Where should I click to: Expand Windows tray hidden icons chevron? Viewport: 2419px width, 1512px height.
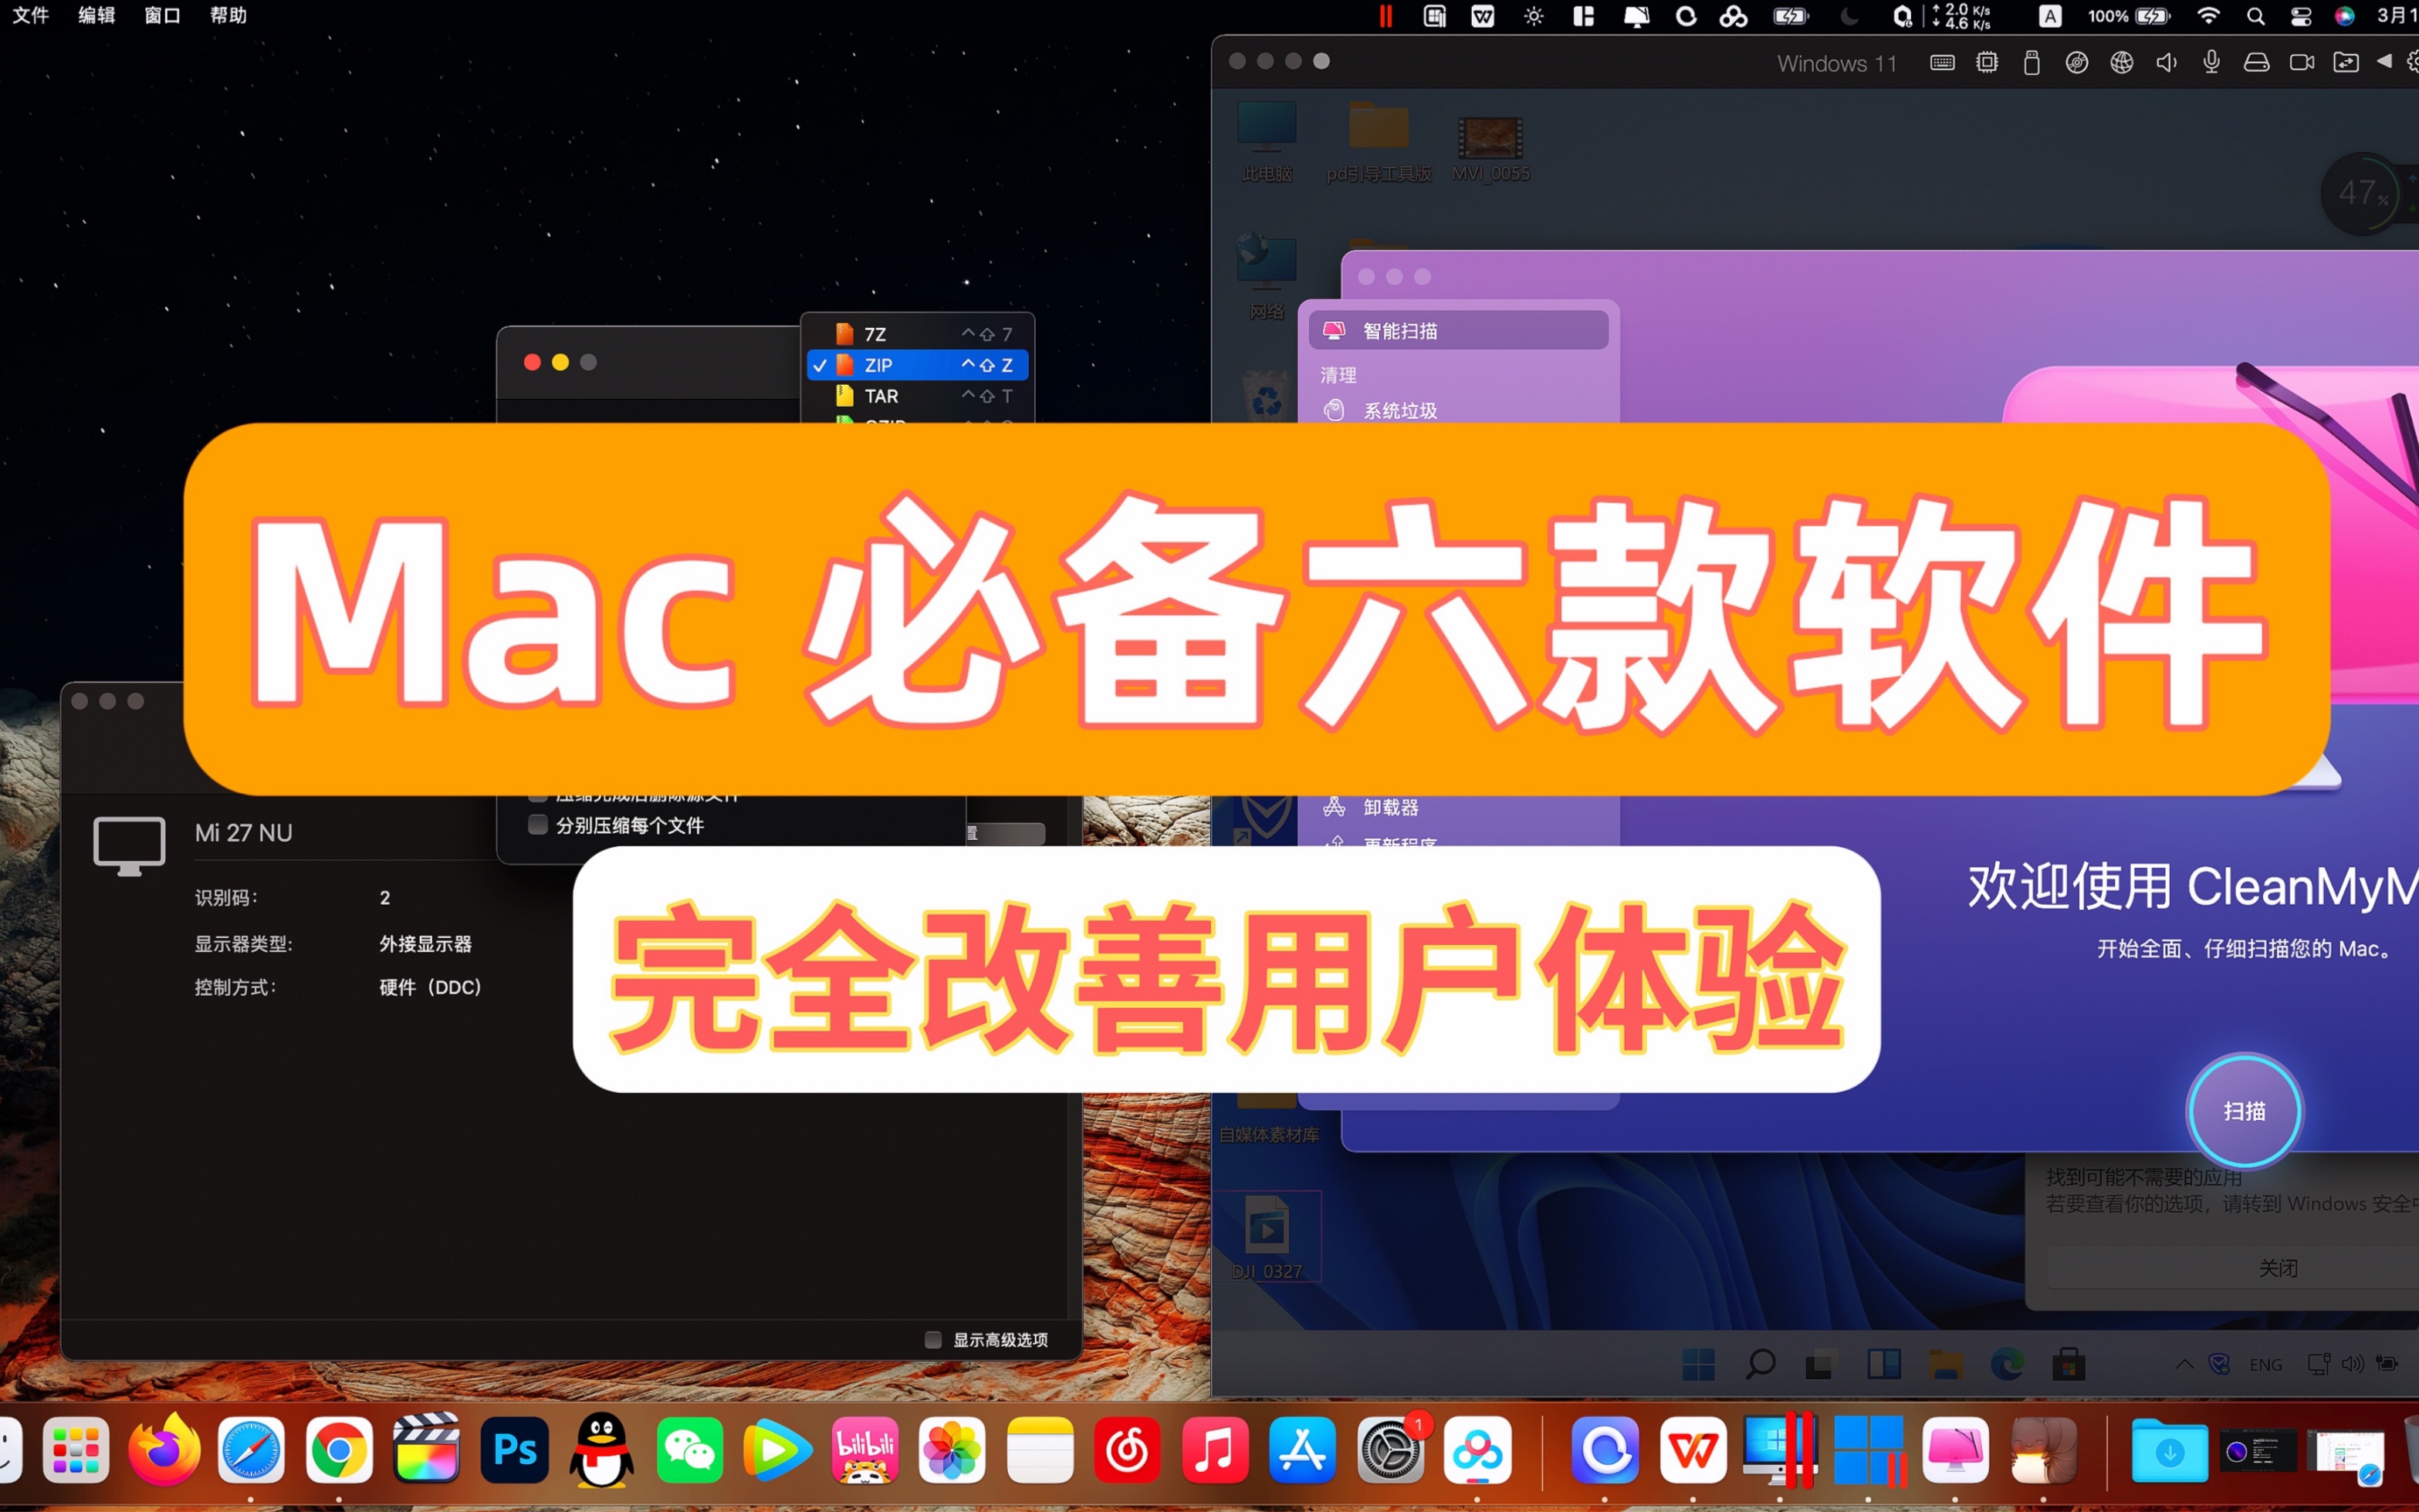click(2184, 1364)
